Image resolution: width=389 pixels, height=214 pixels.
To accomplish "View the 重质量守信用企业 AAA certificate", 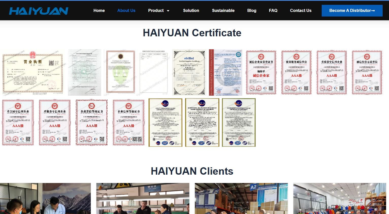I will pos(332,72).
